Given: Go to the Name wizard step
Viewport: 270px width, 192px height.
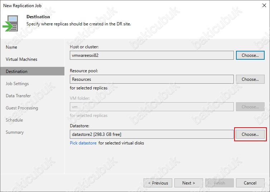Looking at the screenshot, I should (11, 47).
